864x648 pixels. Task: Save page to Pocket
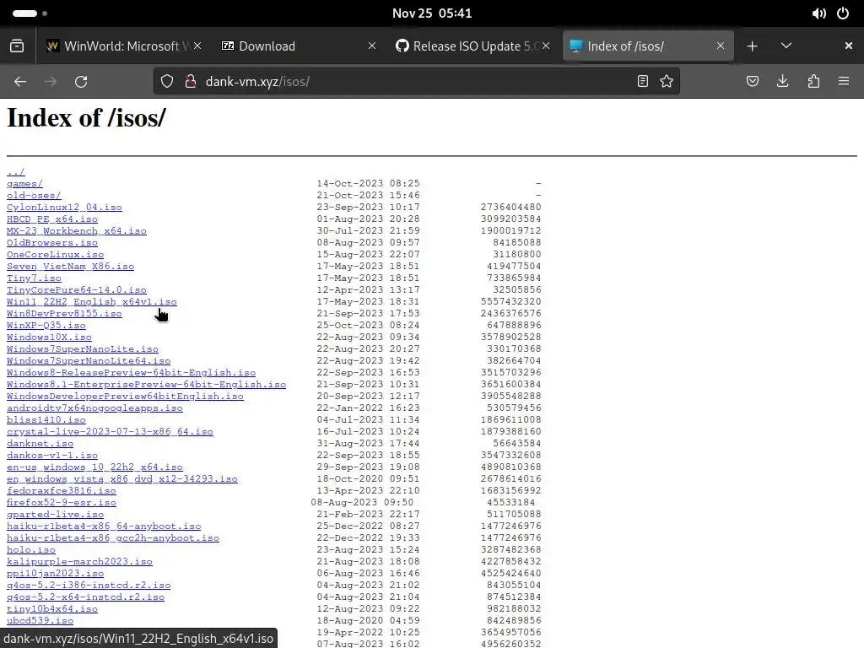coord(753,82)
